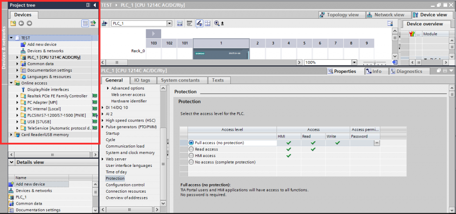Collapse the Project tree with the left arrow
The height and width of the screenshot is (214, 456).
point(95,5)
